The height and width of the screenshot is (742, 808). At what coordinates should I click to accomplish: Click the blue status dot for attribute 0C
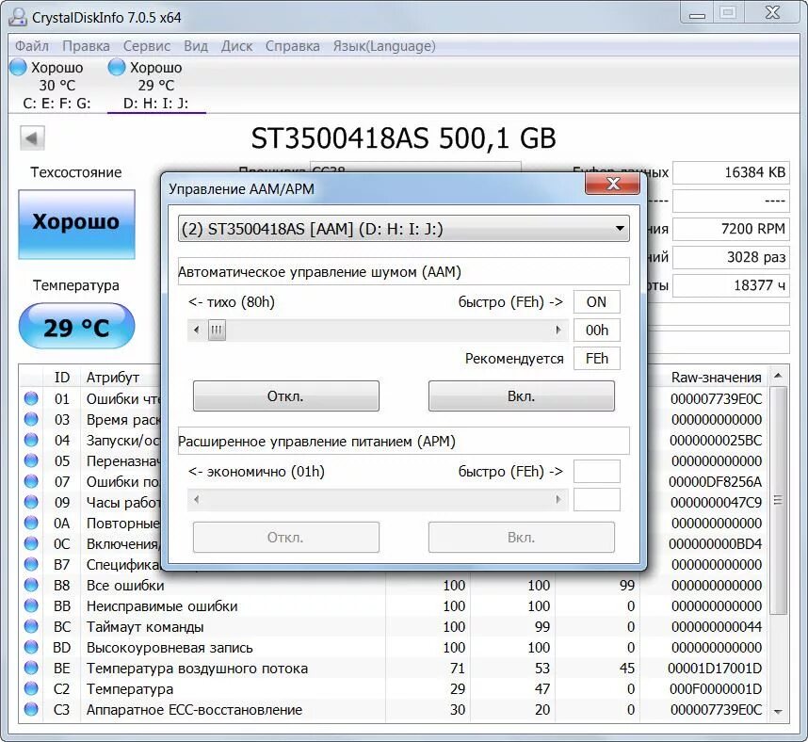31,543
